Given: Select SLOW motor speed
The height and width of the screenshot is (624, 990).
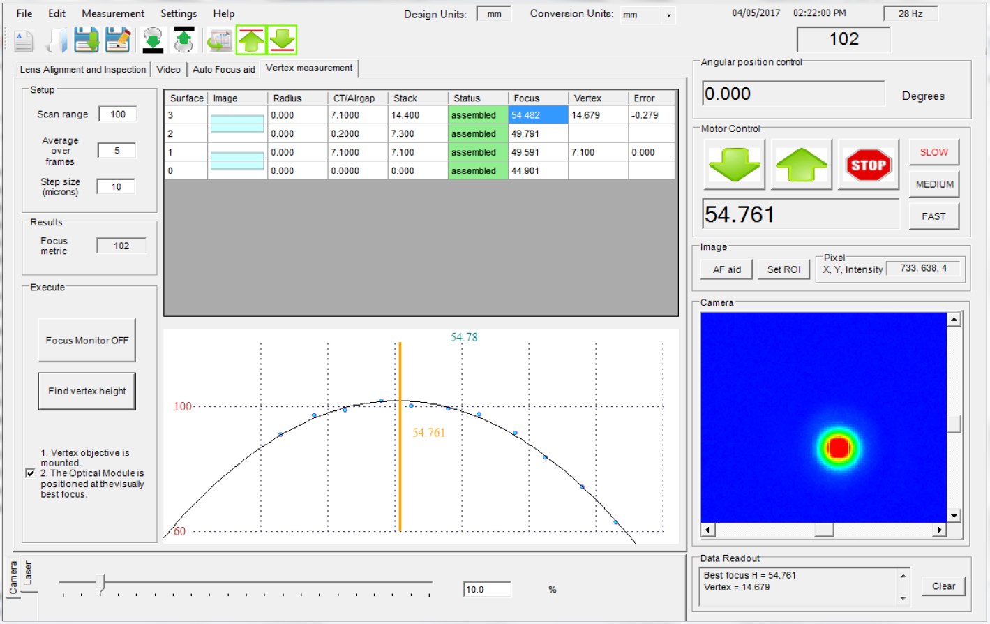Looking at the screenshot, I should tap(934, 151).
